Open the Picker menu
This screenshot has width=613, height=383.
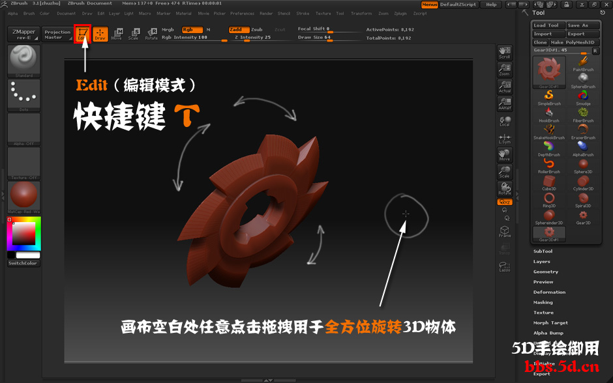pyautogui.click(x=219, y=13)
